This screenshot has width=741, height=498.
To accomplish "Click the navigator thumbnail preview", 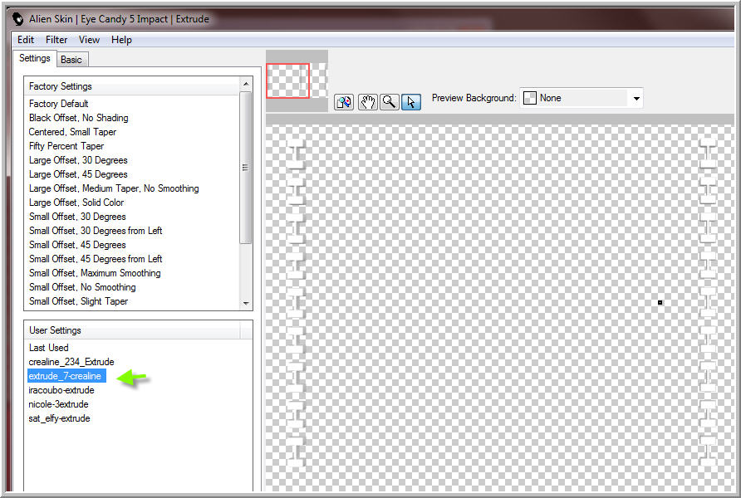I will click(x=297, y=81).
